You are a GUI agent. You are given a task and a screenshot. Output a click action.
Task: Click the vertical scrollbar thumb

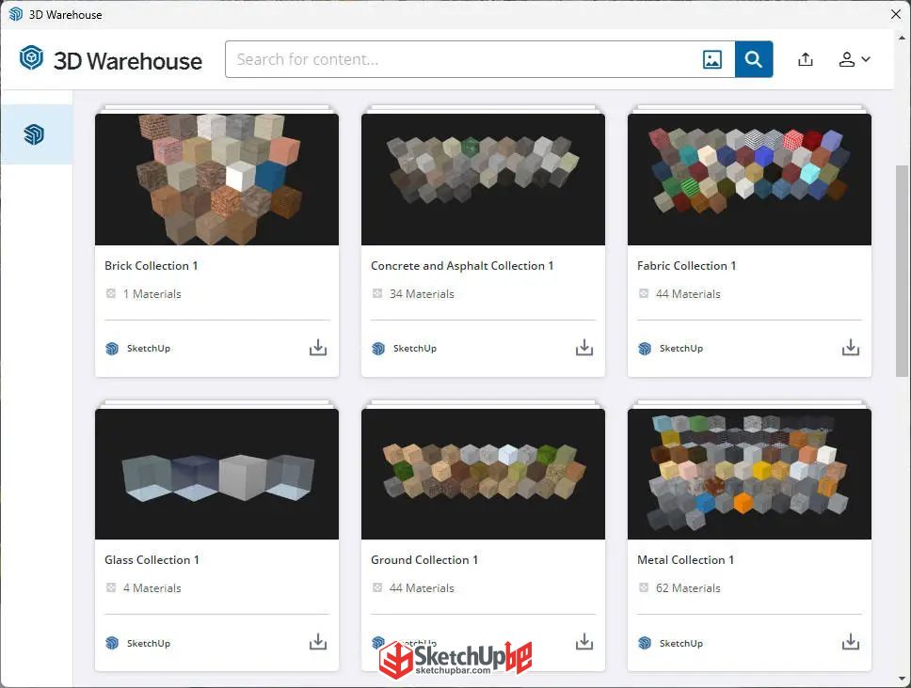click(902, 271)
